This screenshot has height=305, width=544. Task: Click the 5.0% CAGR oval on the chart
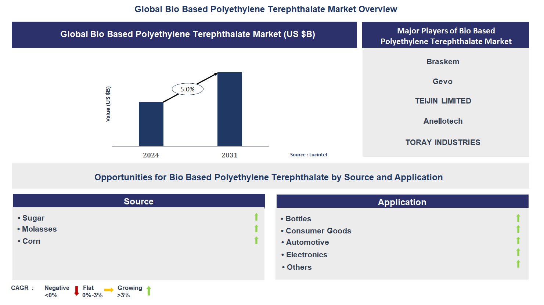tap(187, 88)
